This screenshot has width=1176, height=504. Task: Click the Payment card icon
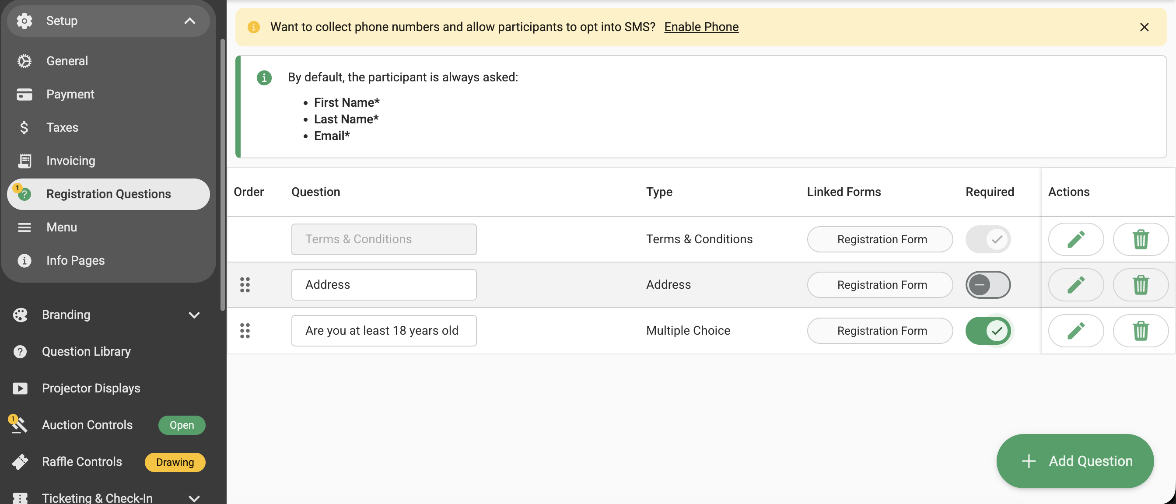tap(24, 94)
